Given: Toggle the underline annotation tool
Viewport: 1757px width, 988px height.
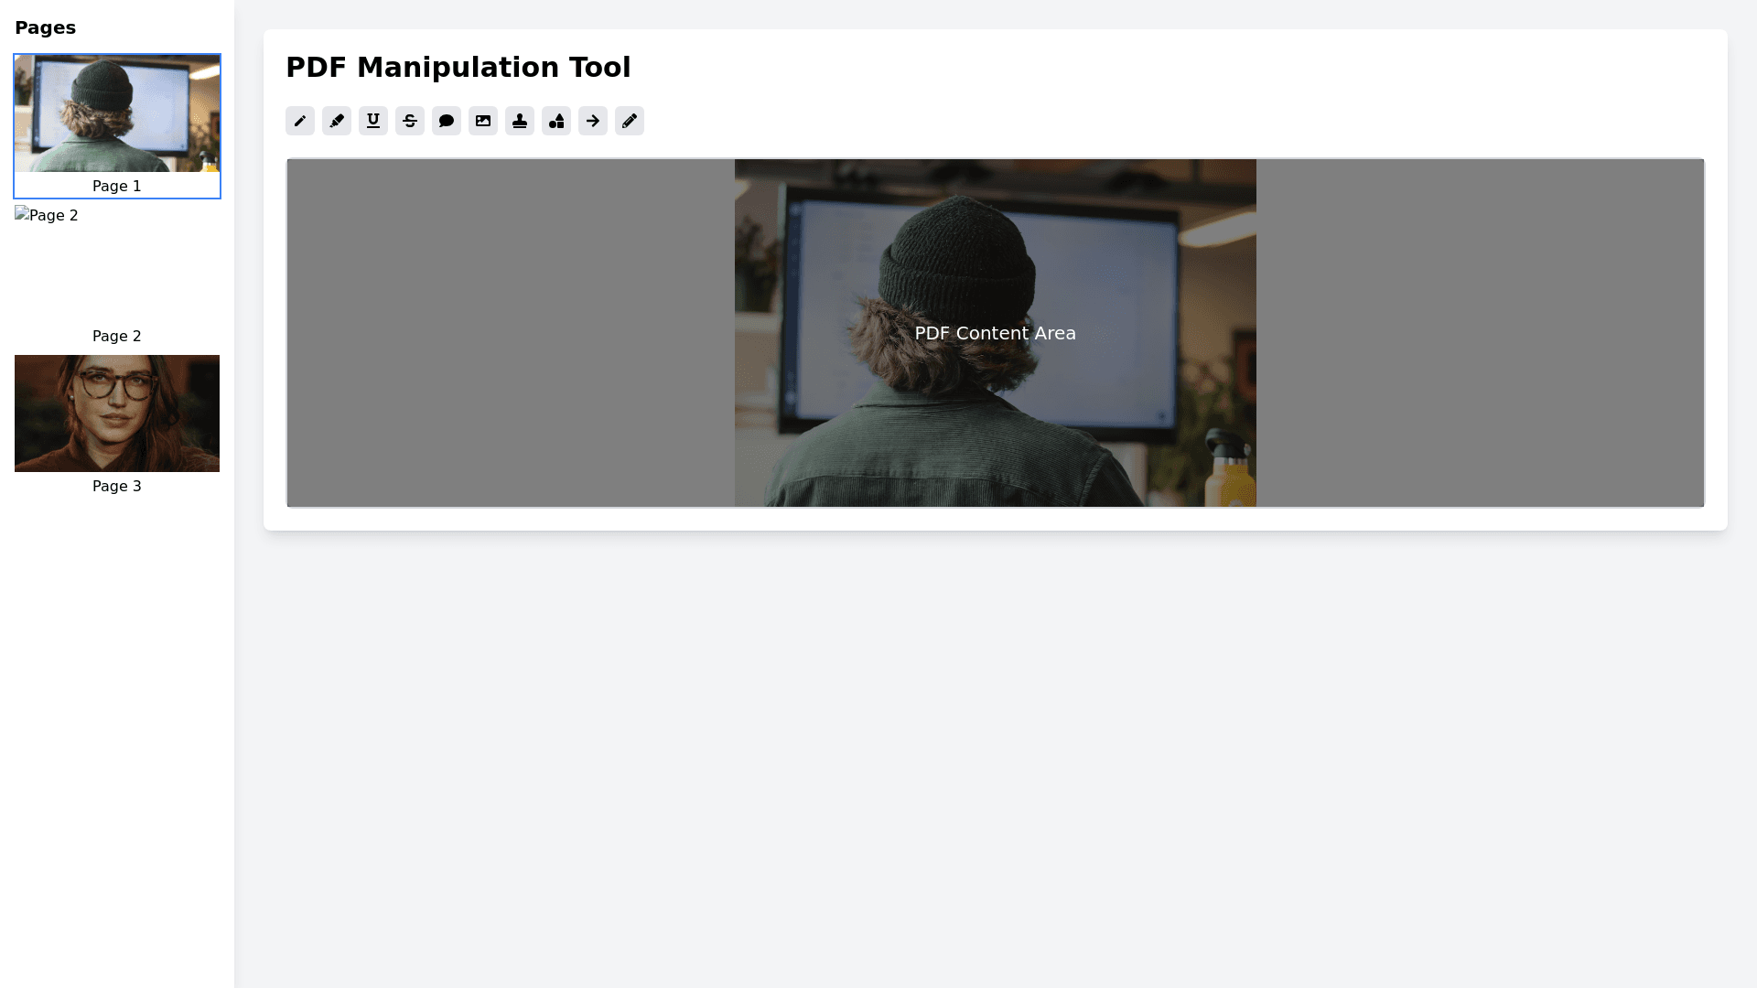Looking at the screenshot, I should 373,121.
